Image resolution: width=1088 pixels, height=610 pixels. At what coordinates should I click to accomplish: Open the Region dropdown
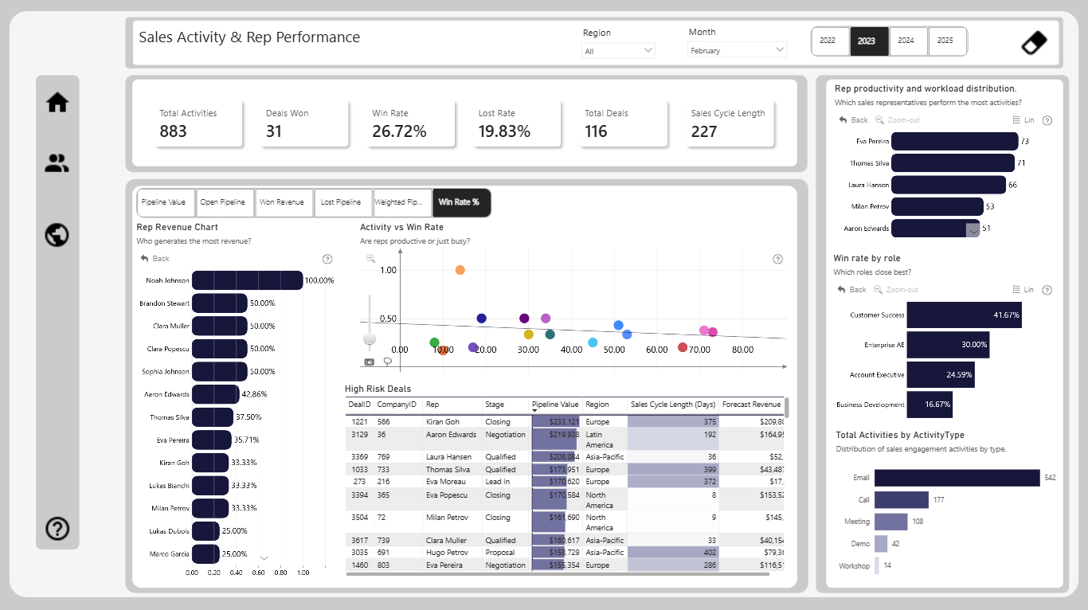pos(618,51)
